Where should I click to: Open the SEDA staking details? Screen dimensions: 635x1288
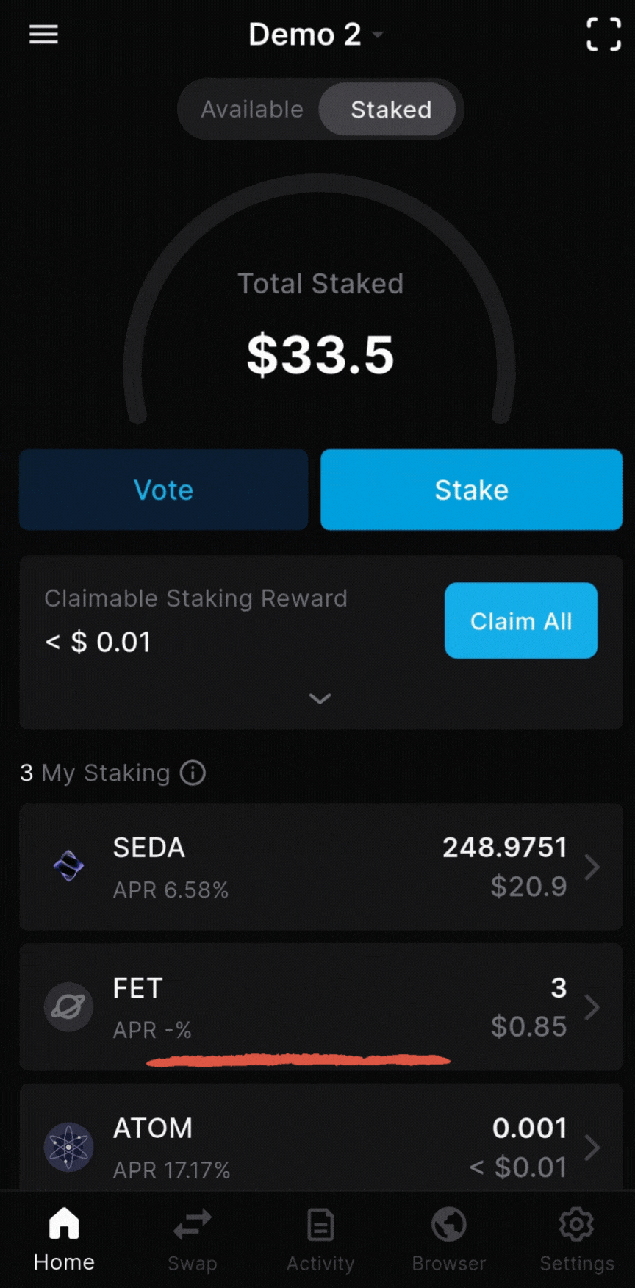coord(320,867)
